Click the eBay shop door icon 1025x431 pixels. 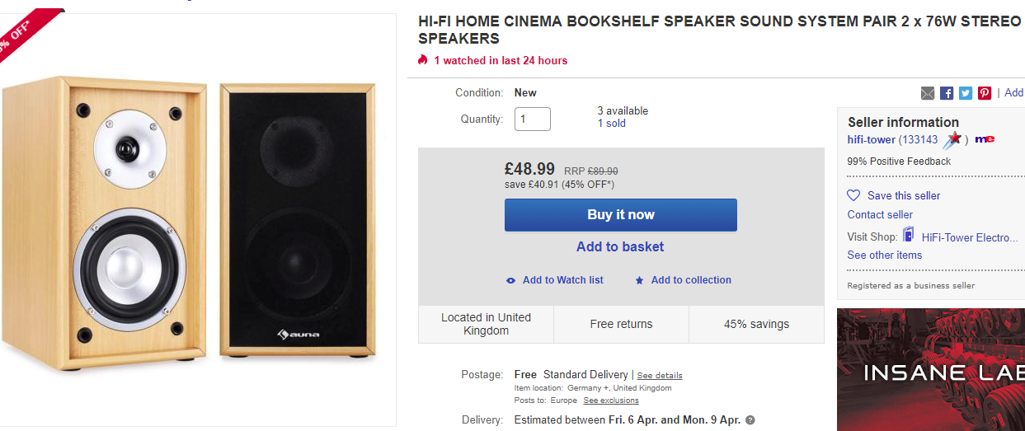(908, 235)
